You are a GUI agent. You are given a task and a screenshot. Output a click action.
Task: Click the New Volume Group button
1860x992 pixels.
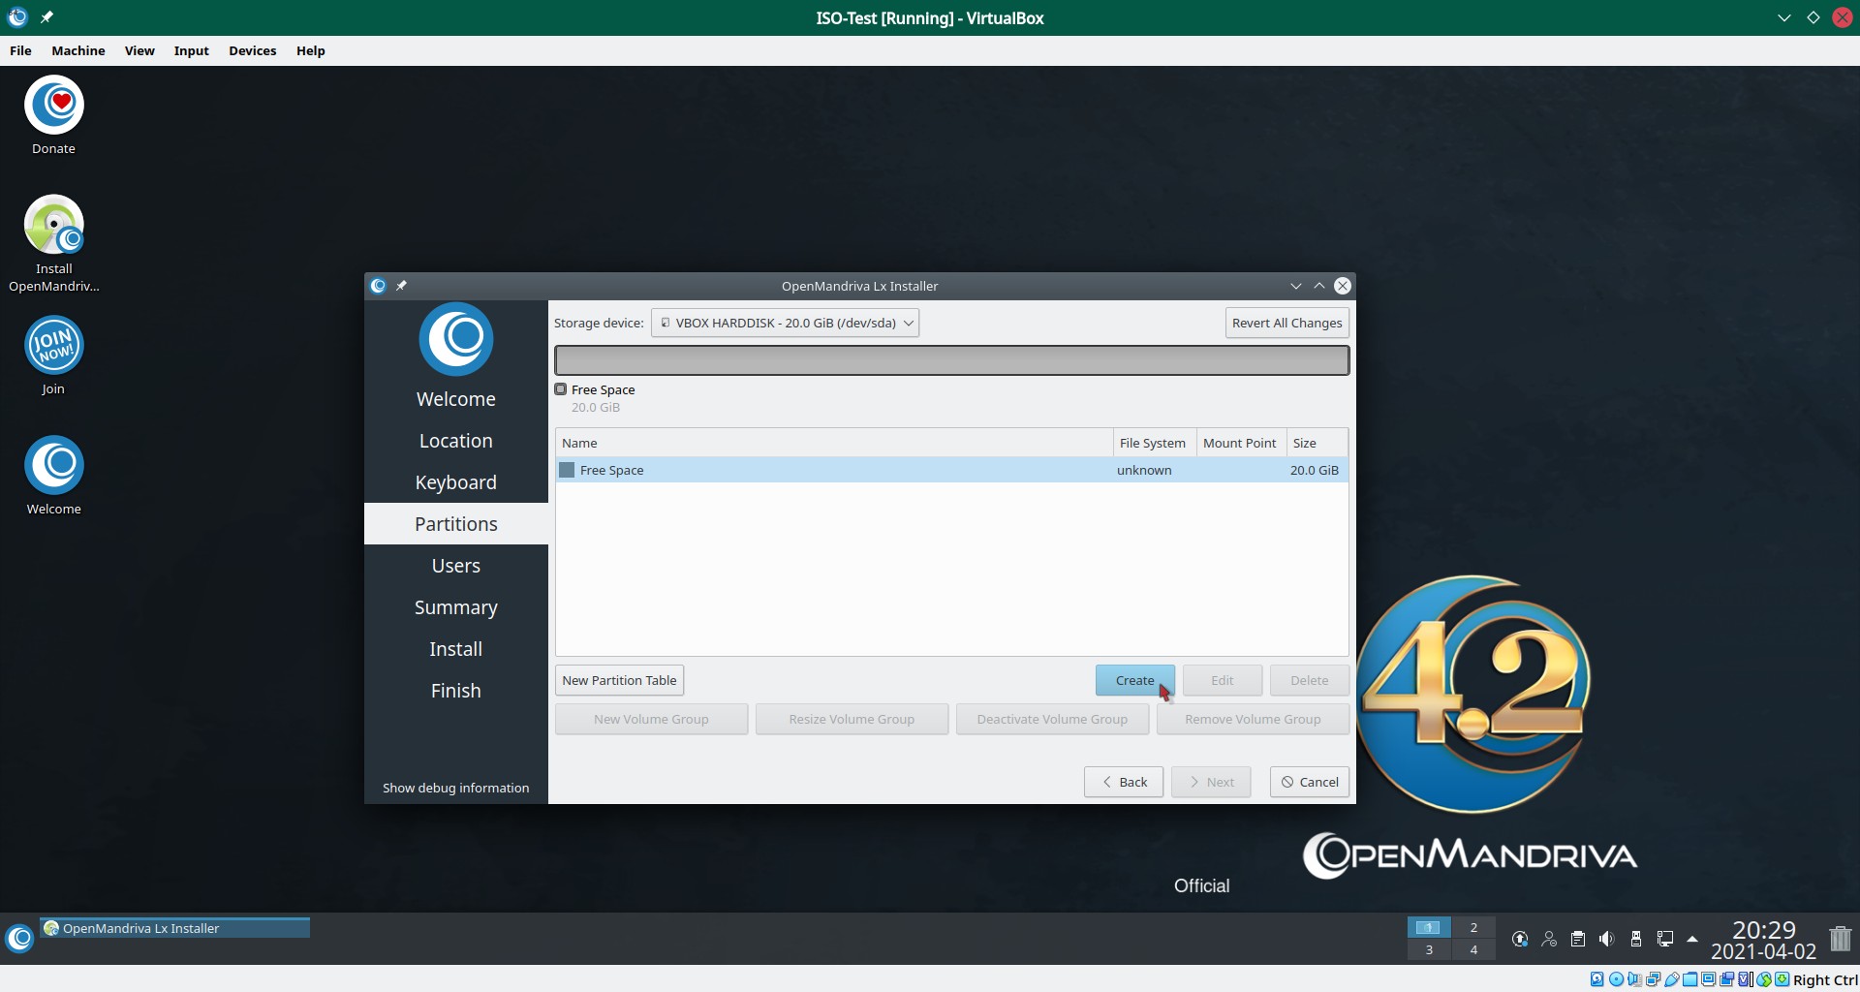651,719
